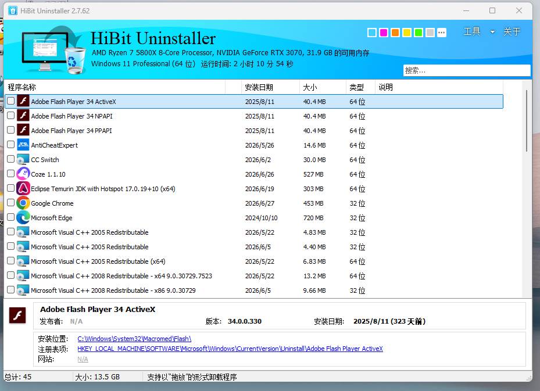Sort by 程序名称 column header

(115, 87)
